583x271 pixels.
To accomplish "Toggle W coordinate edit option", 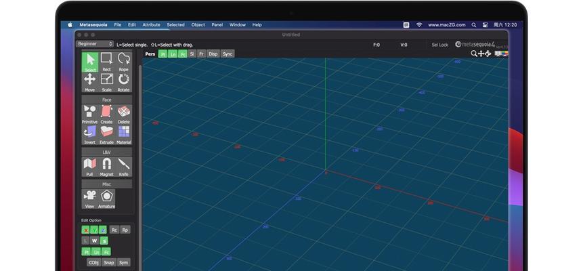I will coord(94,241).
